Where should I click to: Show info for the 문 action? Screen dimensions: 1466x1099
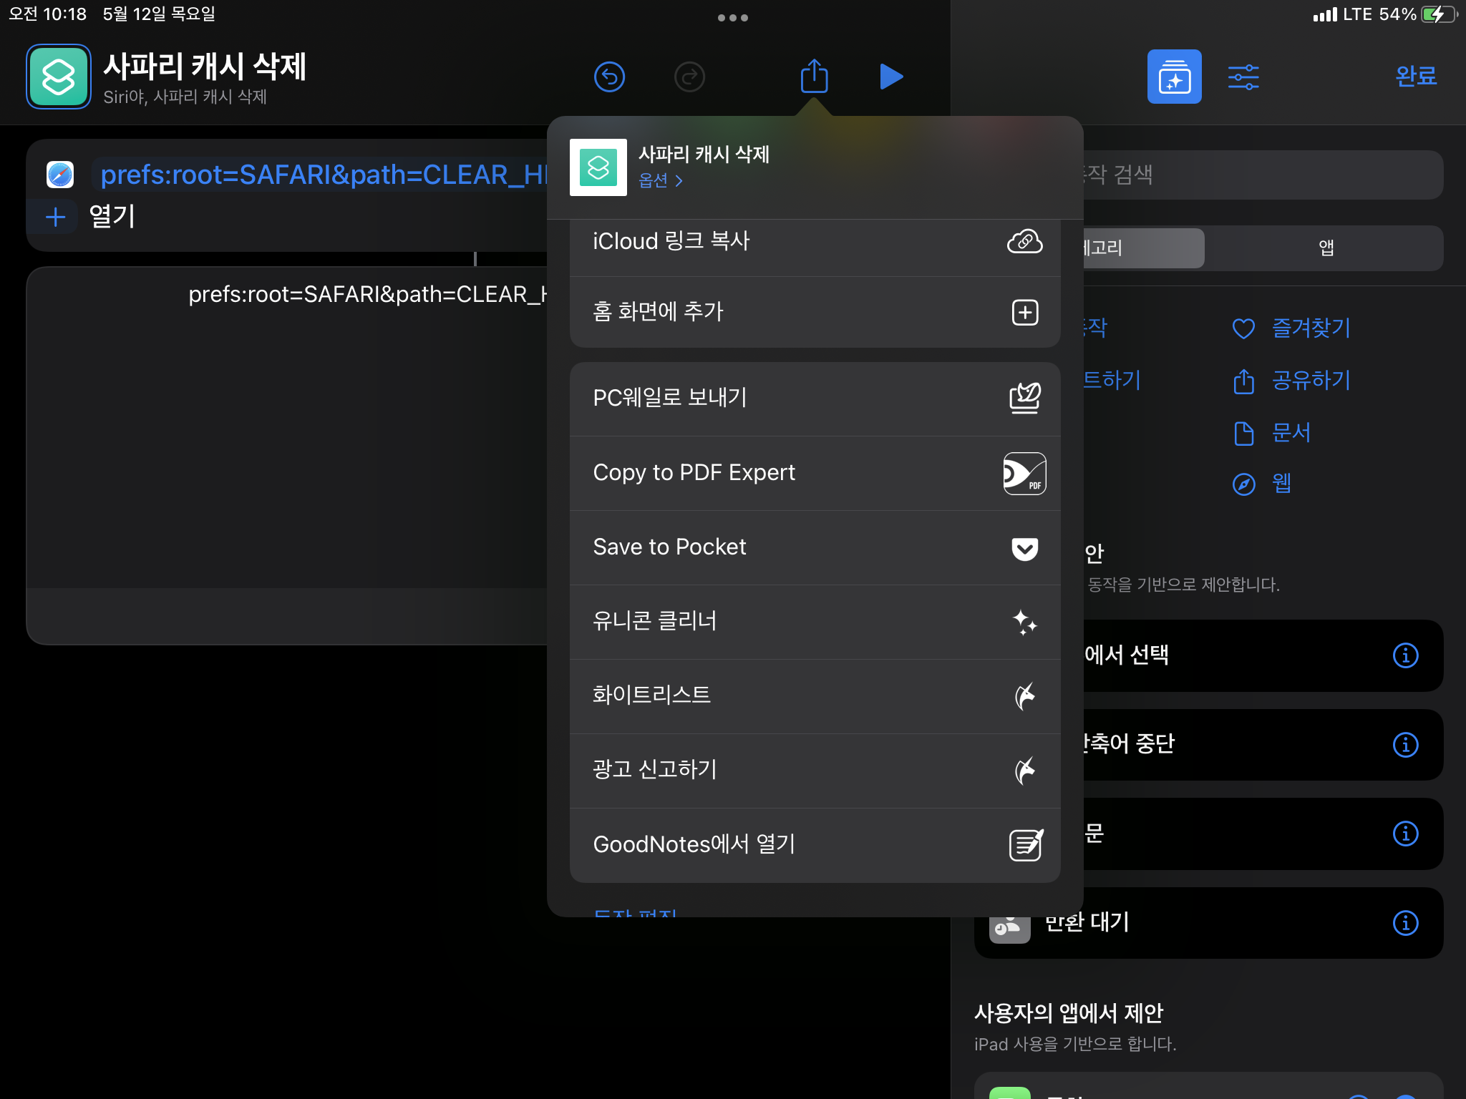click(1406, 834)
